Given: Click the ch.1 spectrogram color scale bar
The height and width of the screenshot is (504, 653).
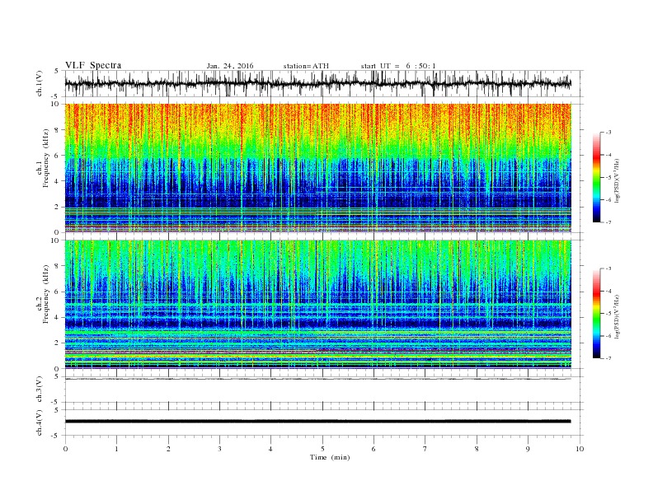Looking at the screenshot, I should (x=597, y=177).
